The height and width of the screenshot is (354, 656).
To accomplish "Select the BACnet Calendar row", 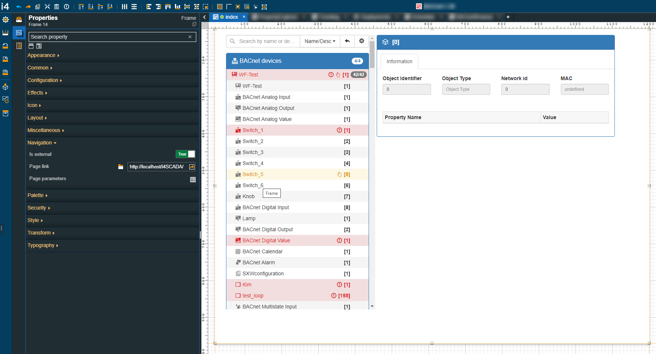I will [297, 251].
